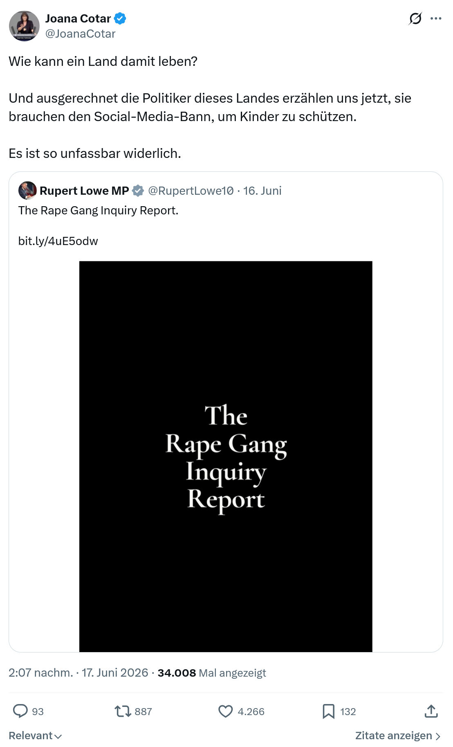The width and height of the screenshot is (453, 747).
Task: Click the @JoanaCotar handle
Action: (80, 34)
